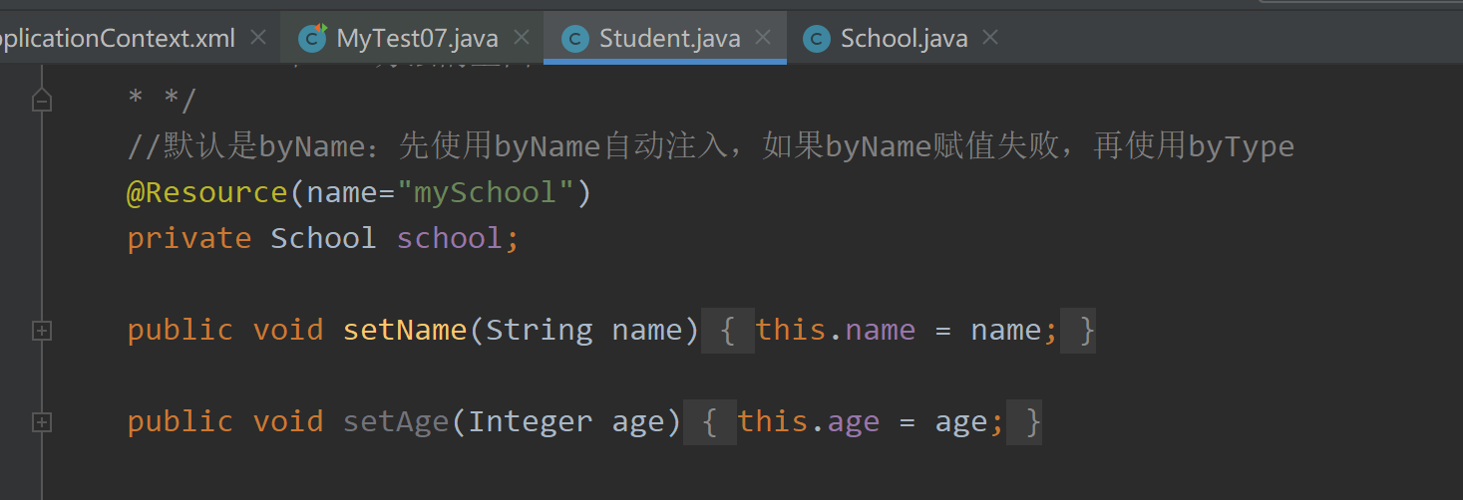
Task: Expand the setName method fold
Action: (x=42, y=331)
